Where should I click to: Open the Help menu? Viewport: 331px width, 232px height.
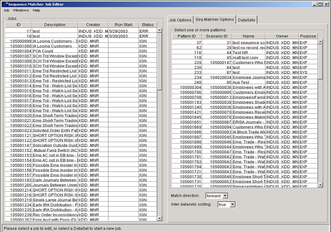click(36, 10)
